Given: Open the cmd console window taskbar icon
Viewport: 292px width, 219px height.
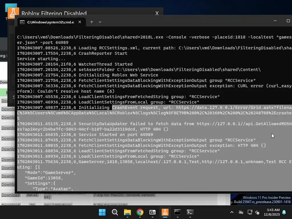Looking at the screenshot, I should click(177, 212).
